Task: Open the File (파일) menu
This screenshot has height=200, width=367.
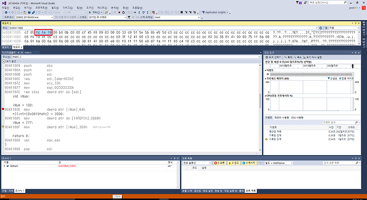Action: click(5, 8)
